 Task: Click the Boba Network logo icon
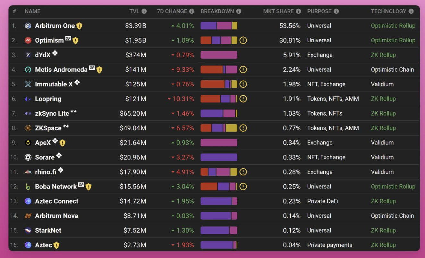(x=28, y=187)
